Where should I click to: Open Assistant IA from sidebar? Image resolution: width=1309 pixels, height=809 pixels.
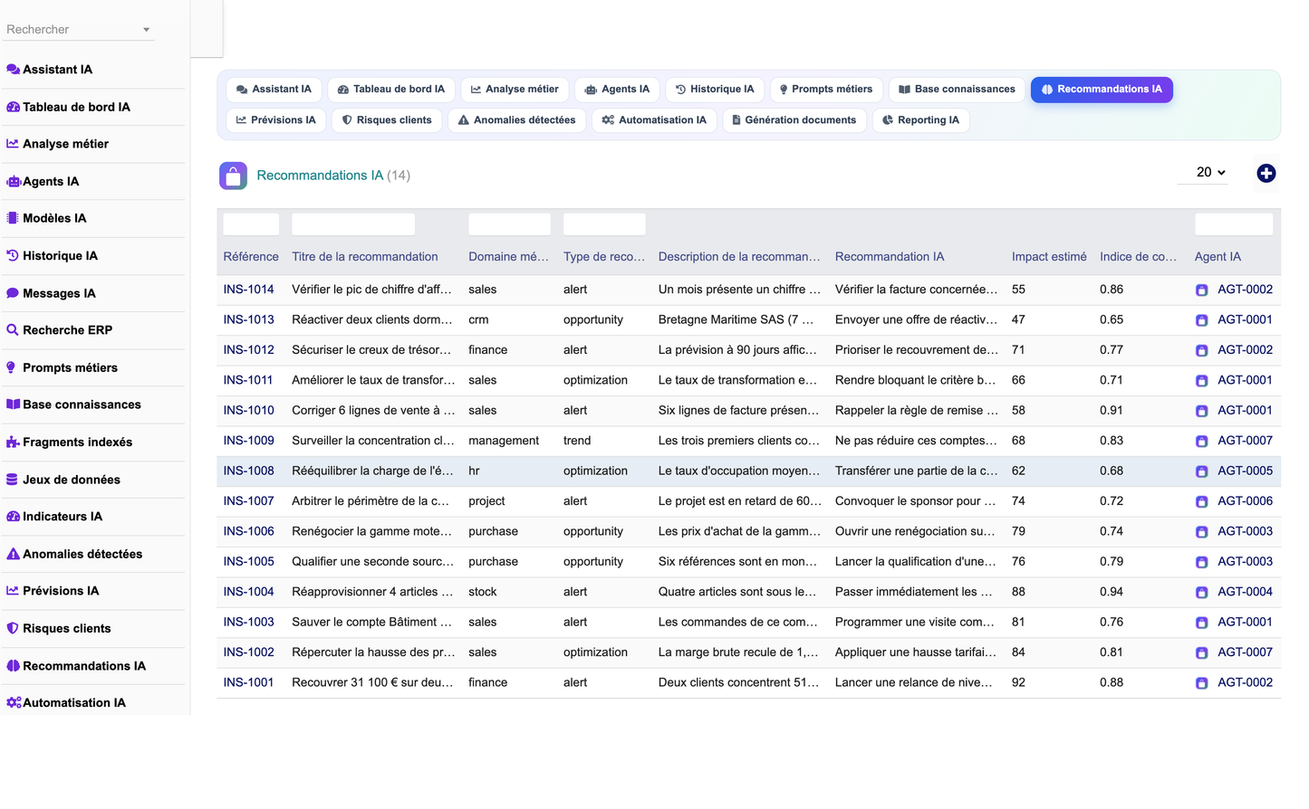(x=57, y=70)
